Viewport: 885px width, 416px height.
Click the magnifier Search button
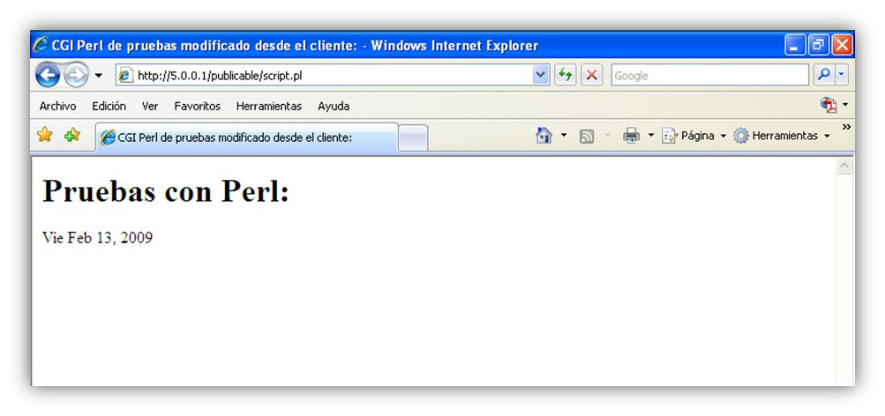pyautogui.click(x=823, y=75)
